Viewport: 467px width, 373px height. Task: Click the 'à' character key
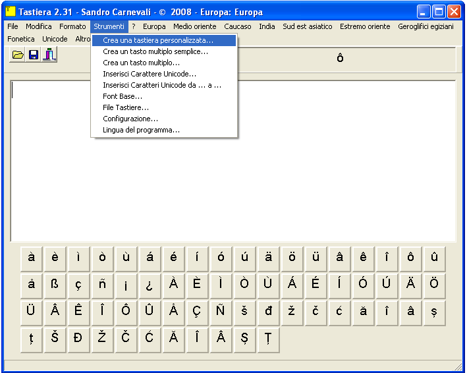click(31, 258)
